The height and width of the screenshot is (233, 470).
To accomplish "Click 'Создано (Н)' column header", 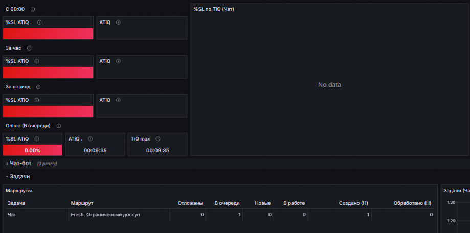I will (353, 203).
